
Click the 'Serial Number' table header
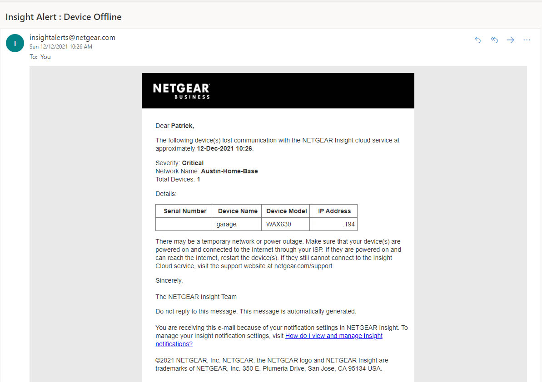[x=185, y=211]
